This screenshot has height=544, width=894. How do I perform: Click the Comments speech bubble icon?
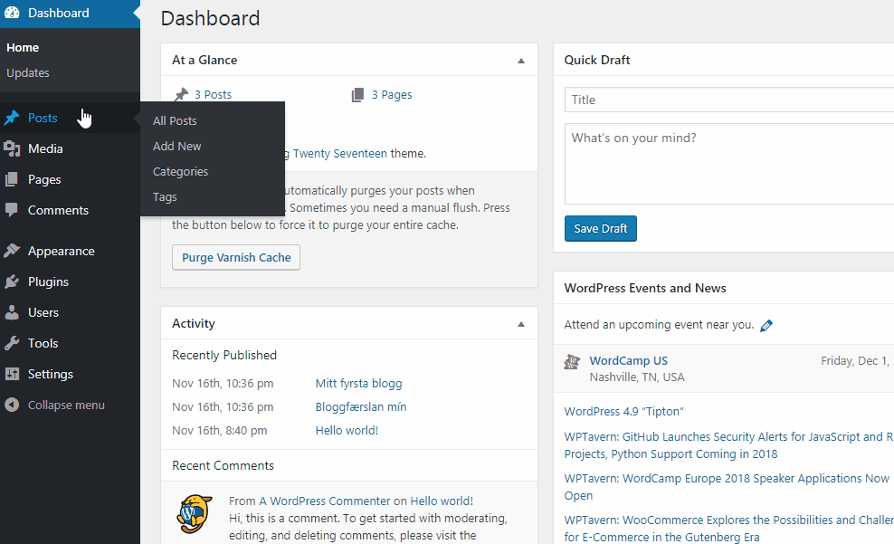[12, 210]
